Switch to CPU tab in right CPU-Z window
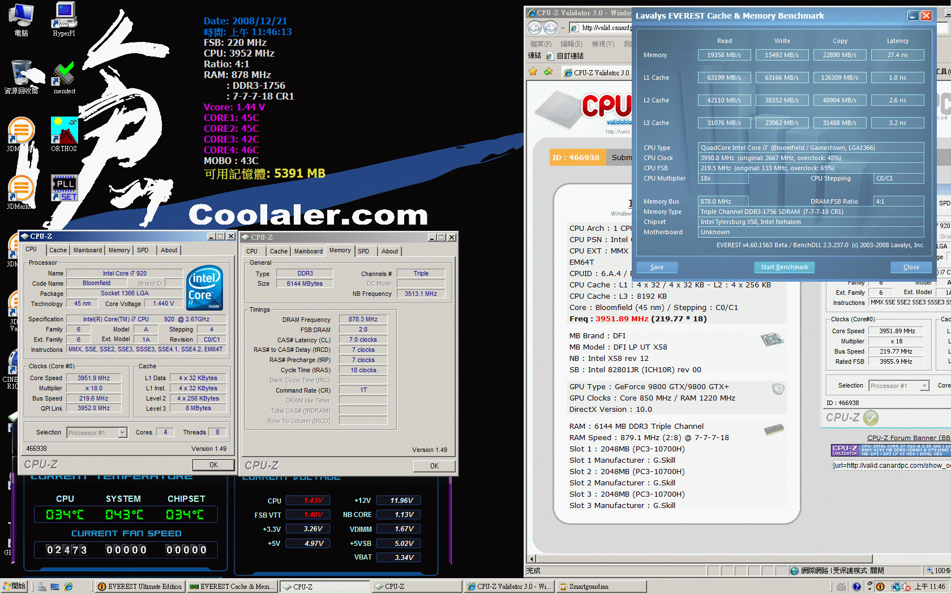The height and width of the screenshot is (594, 951). [x=252, y=251]
